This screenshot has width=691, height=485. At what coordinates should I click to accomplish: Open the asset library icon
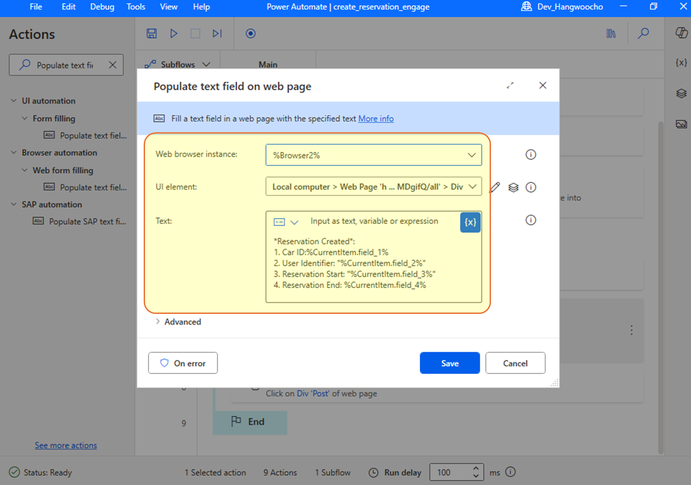[x=611, y=34]
